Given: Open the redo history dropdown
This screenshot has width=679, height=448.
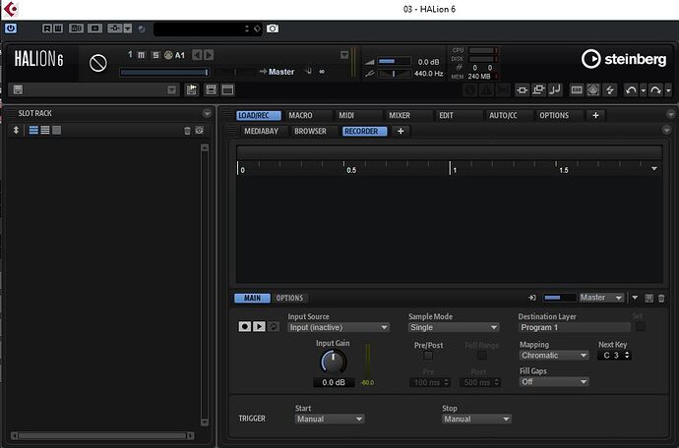Looking at the screenshot, I should [x=668, y=90].
